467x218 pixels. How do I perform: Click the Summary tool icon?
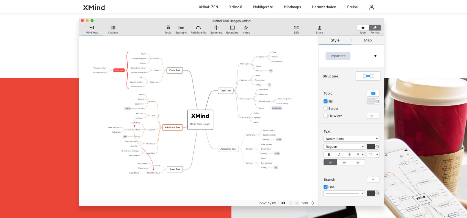coord(216,28)
